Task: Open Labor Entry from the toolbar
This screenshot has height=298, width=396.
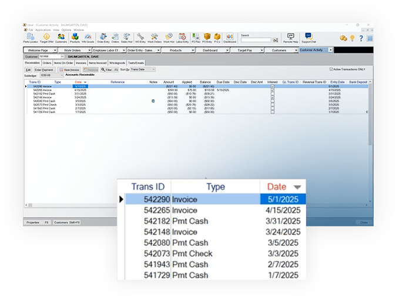Action: 182,37
